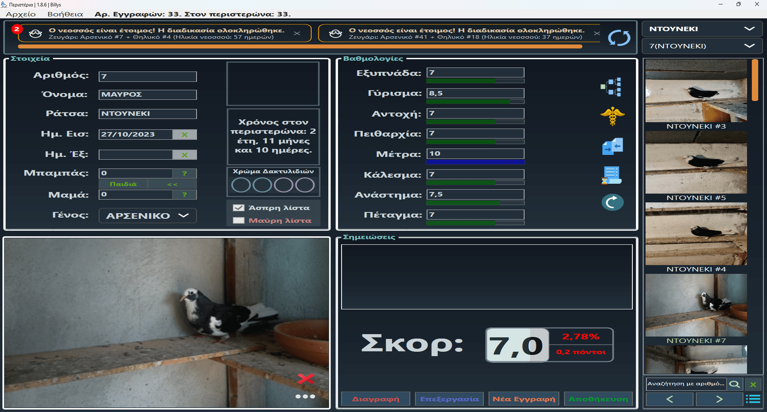Click the chick icon in second notification
Screen dimensions: 767x412
(336, 34)
